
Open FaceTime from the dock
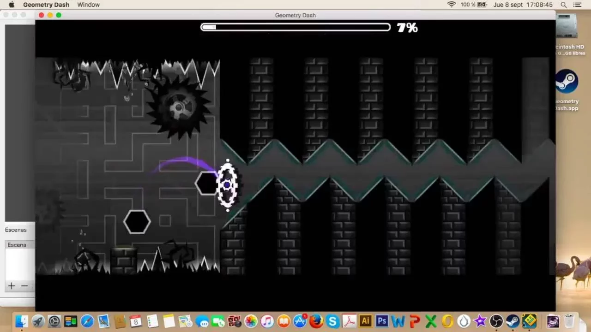218,321
